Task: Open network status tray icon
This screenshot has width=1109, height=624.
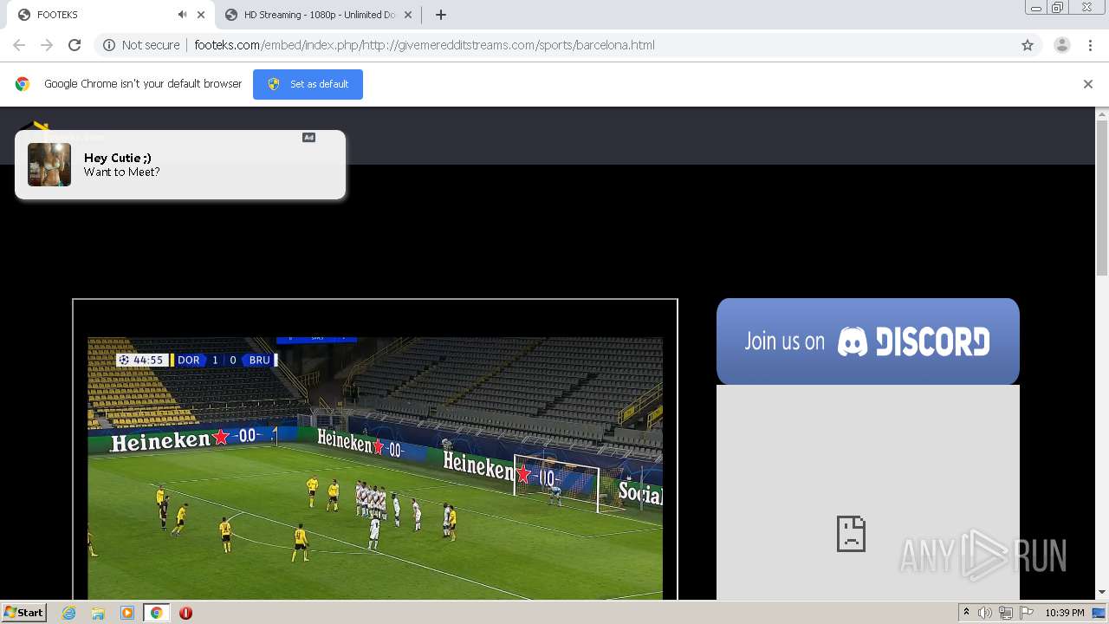Action: [1006, 613]
